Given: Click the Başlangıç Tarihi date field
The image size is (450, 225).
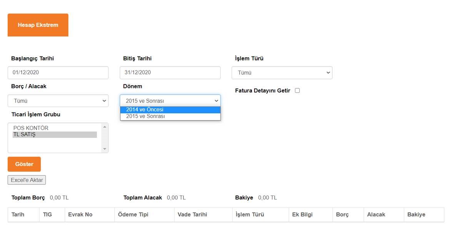Looking at the screenshot, I should (58, 73).
